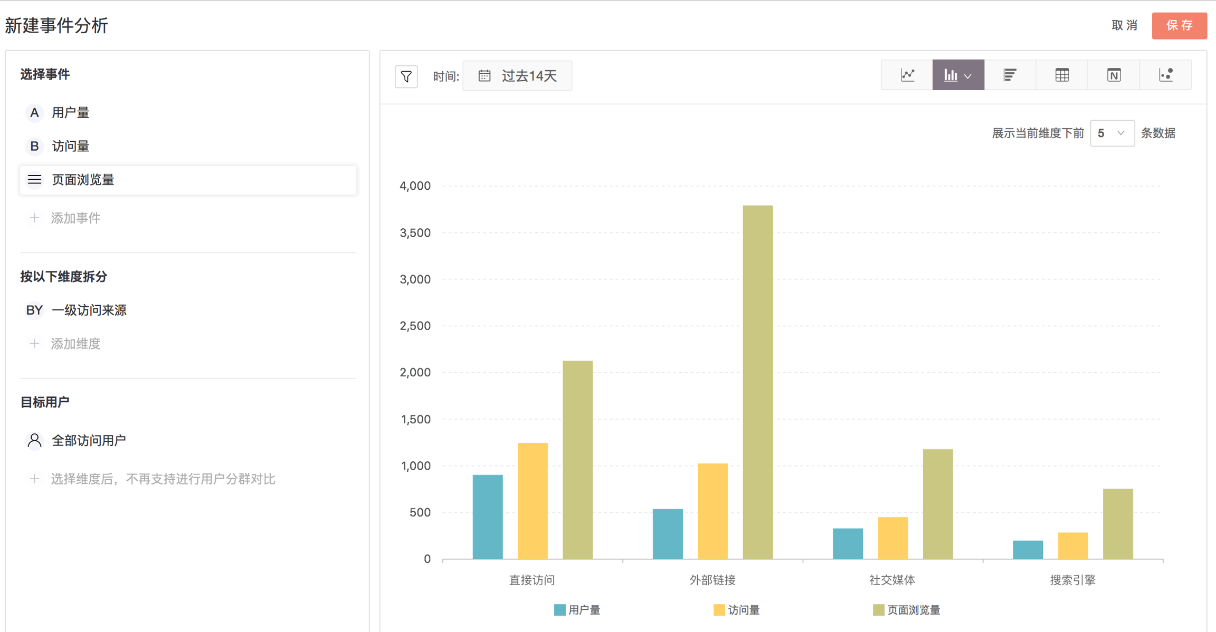Toggle 用户量 legend series visibility
1216x632 pixels.
point(577,610)
